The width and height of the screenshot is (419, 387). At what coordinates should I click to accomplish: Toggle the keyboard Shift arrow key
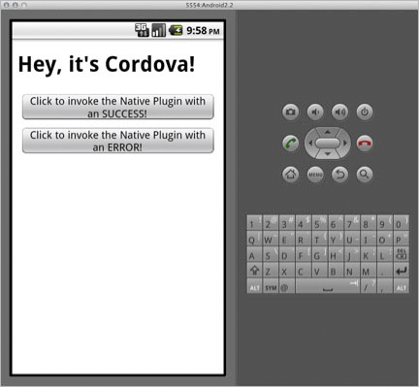click(254, 271)
